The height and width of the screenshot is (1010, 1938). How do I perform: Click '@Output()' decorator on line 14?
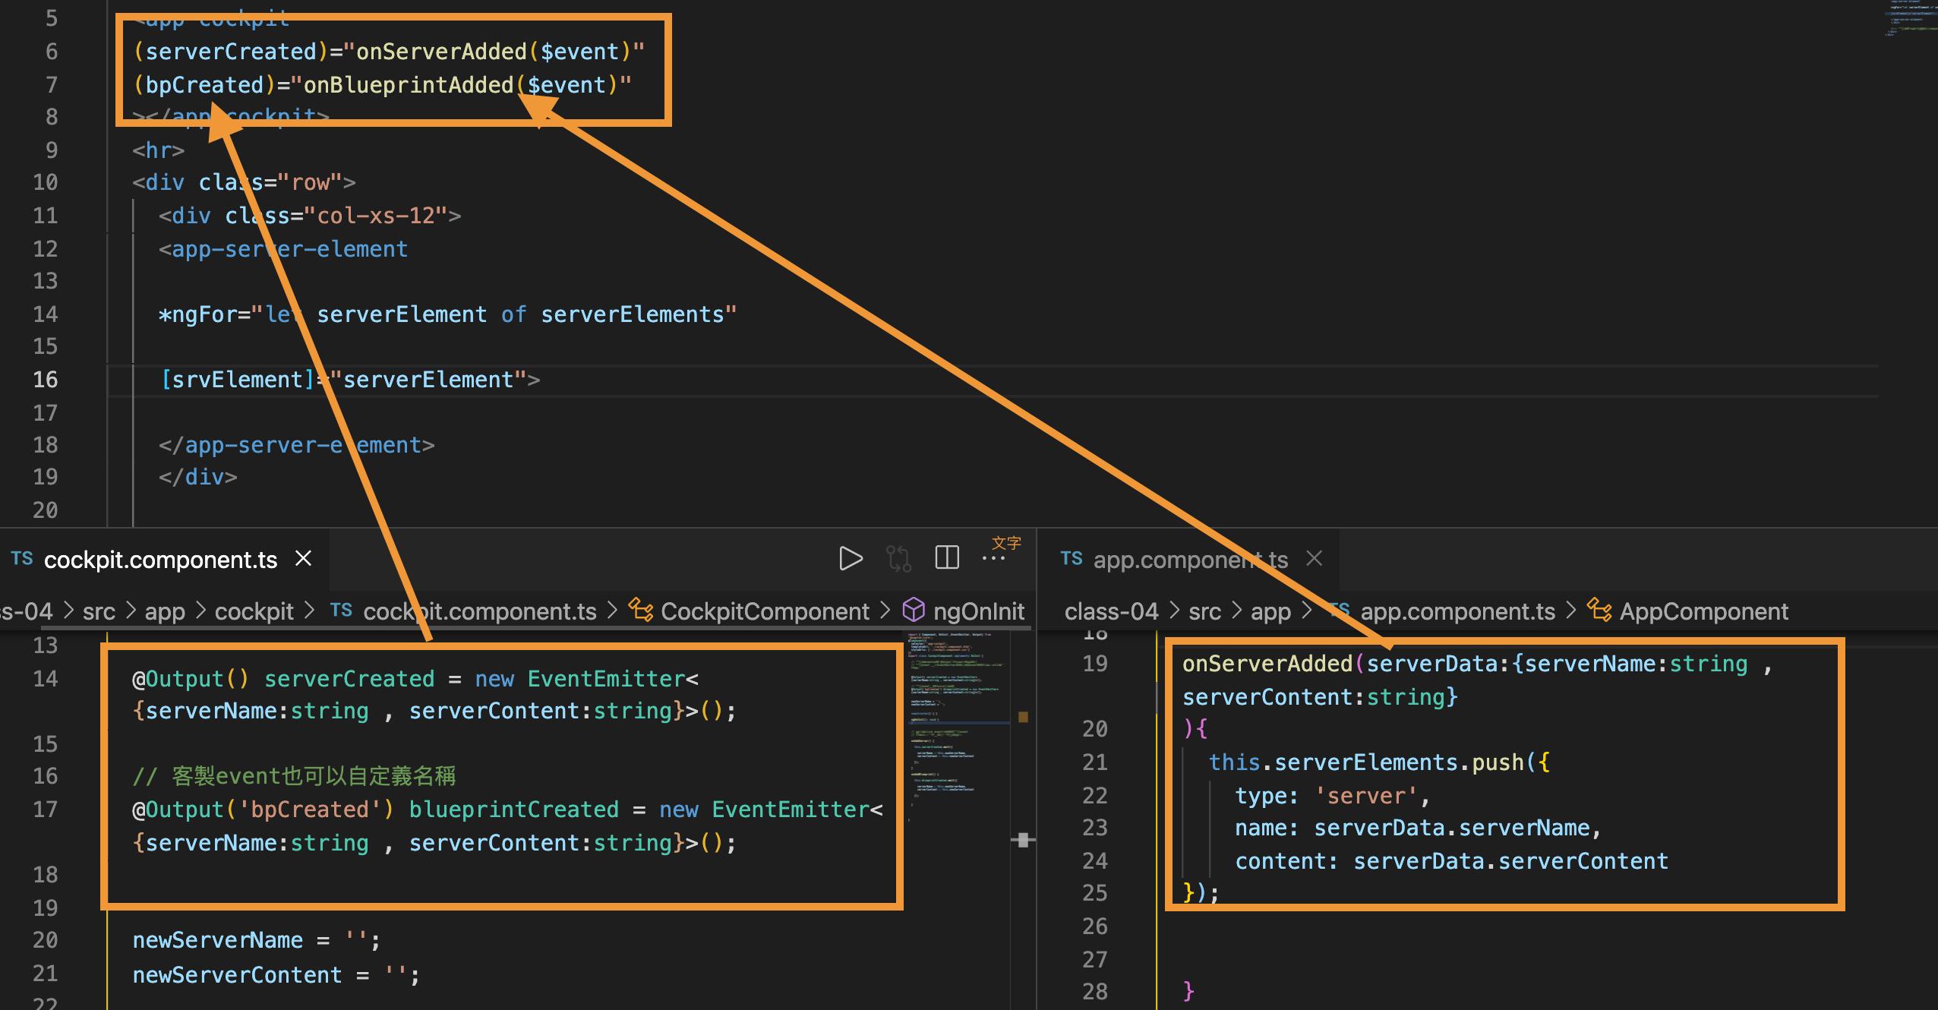point(191,679)
